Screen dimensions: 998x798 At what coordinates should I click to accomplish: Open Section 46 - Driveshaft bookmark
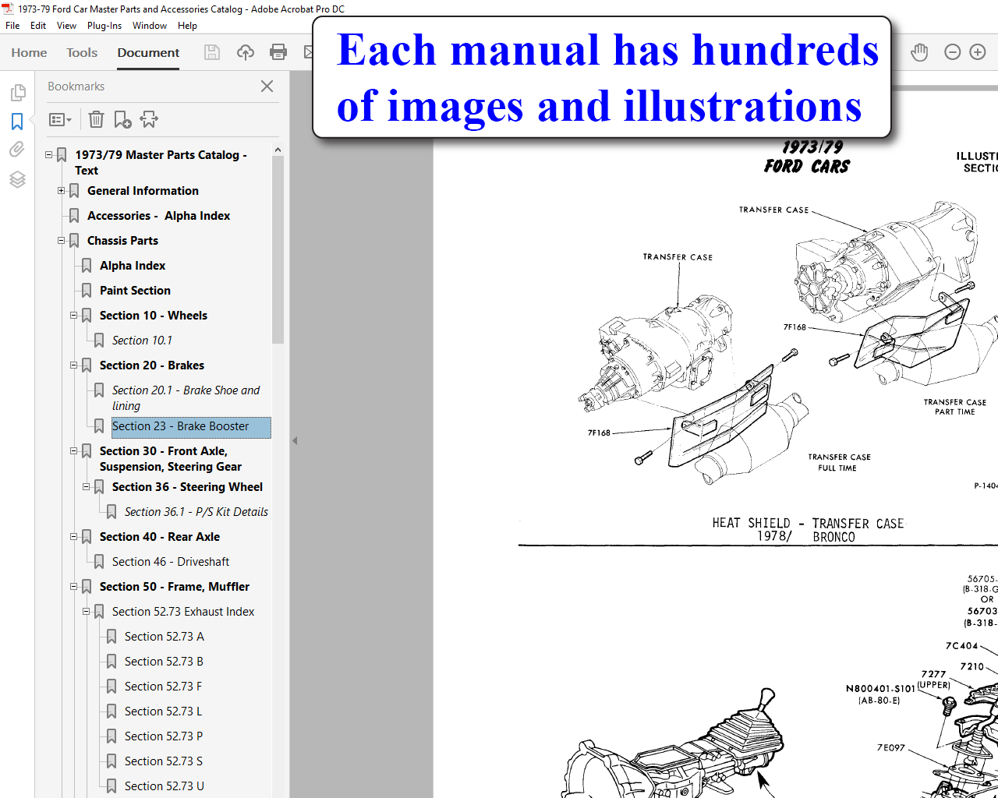click(x=170, y=562)
